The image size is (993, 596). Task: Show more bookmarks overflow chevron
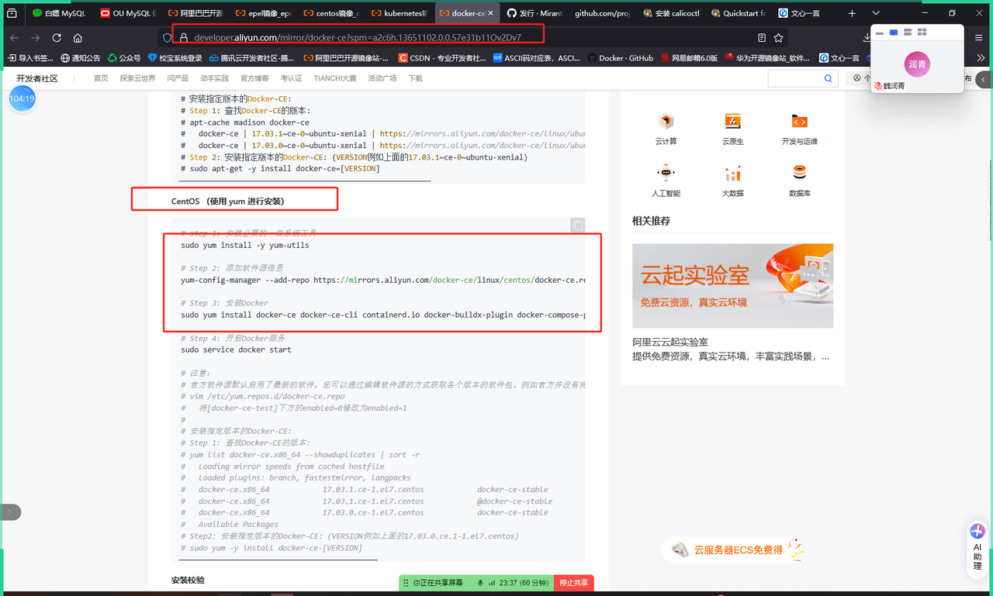coord(981,57)
